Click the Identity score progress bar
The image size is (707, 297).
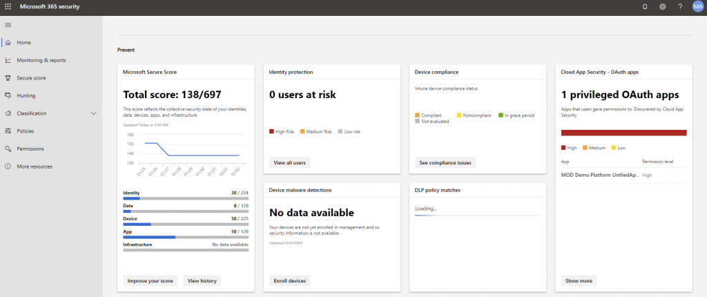point(186,198)
